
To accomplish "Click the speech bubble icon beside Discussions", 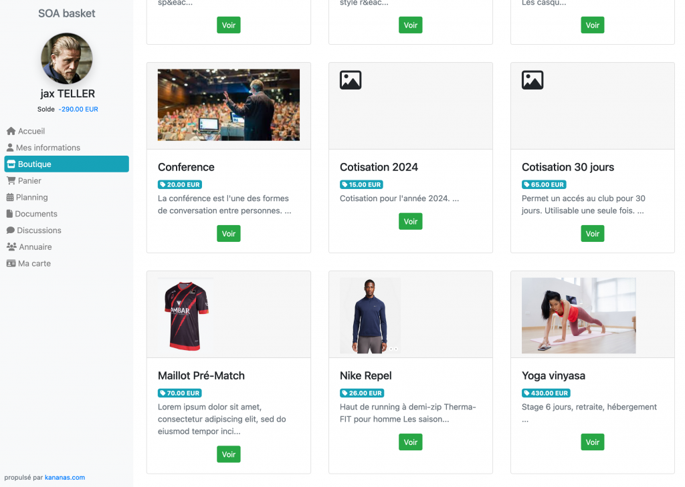I will tap(11, 230).
